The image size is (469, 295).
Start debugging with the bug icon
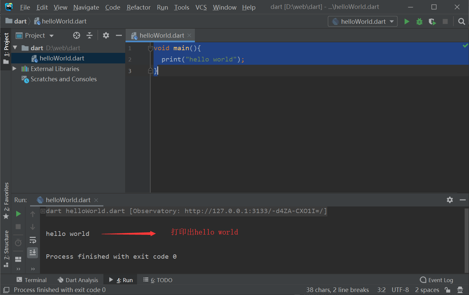point(419,21)
